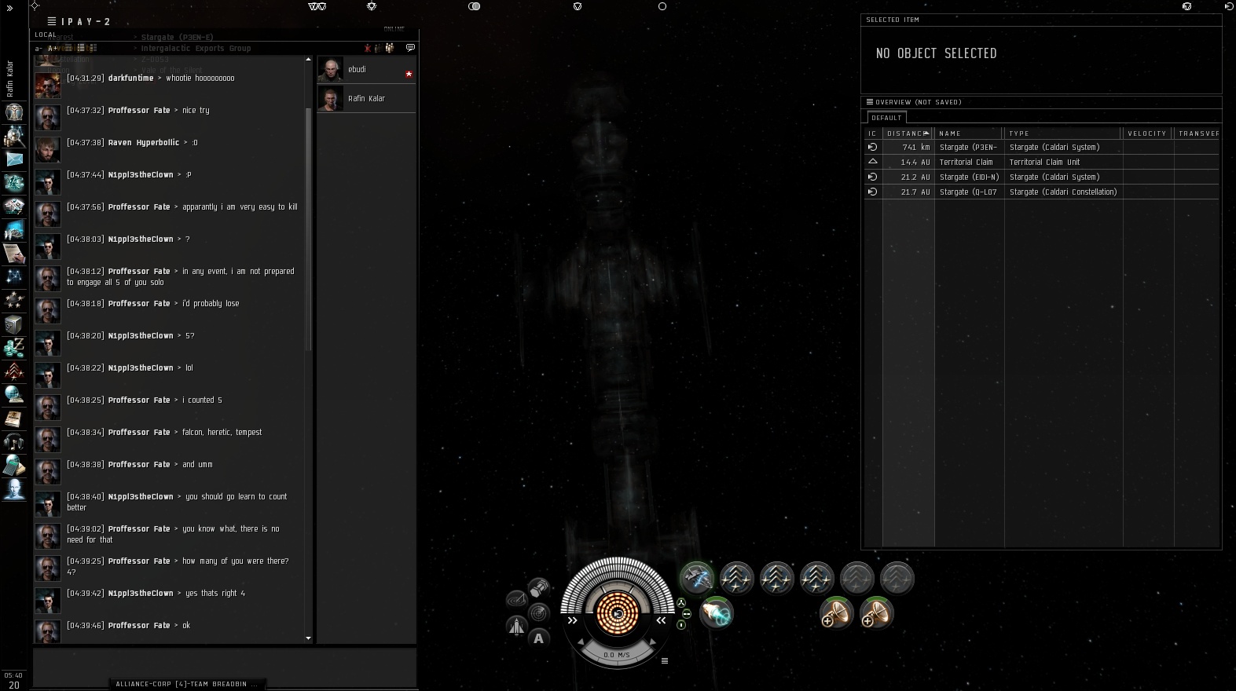Open the Assets crate icon
Image resolution: width=1236 pixels, height=691 pixels.
[14, 324]
